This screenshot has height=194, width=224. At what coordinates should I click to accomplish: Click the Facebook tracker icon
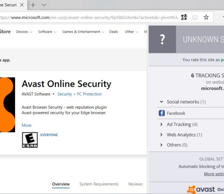pos(162,113)
